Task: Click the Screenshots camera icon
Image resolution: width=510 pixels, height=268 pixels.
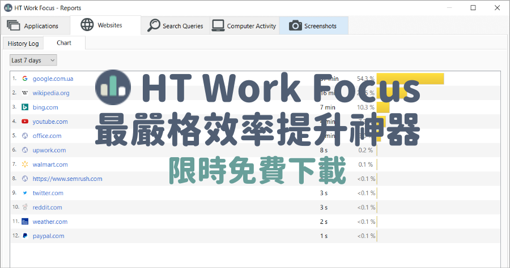Action: pyautogui.click(x=295, y=25)
